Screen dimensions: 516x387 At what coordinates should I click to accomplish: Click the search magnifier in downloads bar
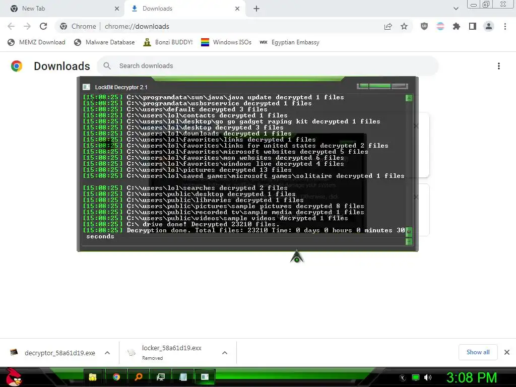107,66
